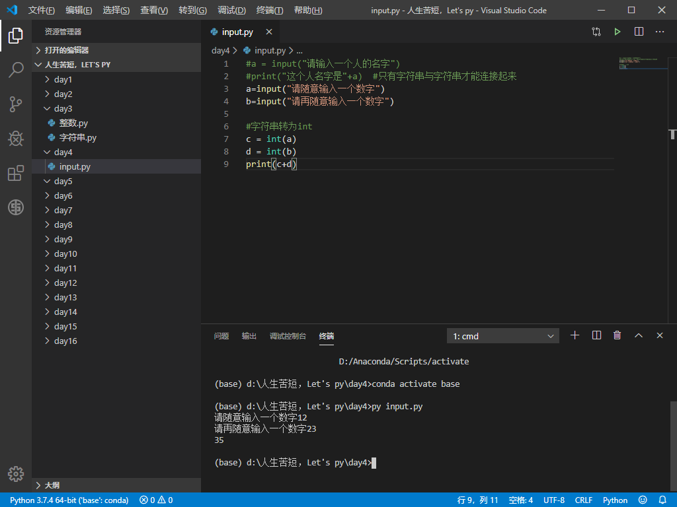Open the 文件(F) menu
Viewport: 677px width, 507px height.
coord(42,10)
